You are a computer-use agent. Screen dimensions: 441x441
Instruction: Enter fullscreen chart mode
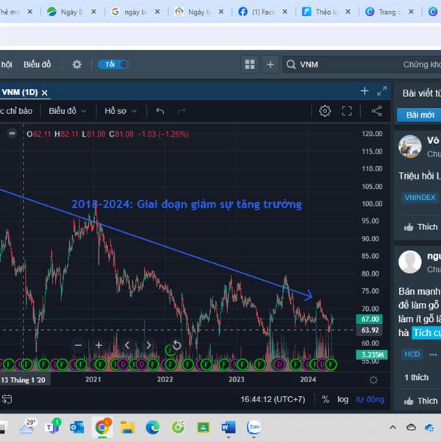pos(347,111)
